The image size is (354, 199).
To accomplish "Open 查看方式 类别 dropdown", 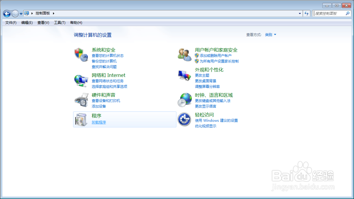I will pyautogui.click(x=270, y=35).
